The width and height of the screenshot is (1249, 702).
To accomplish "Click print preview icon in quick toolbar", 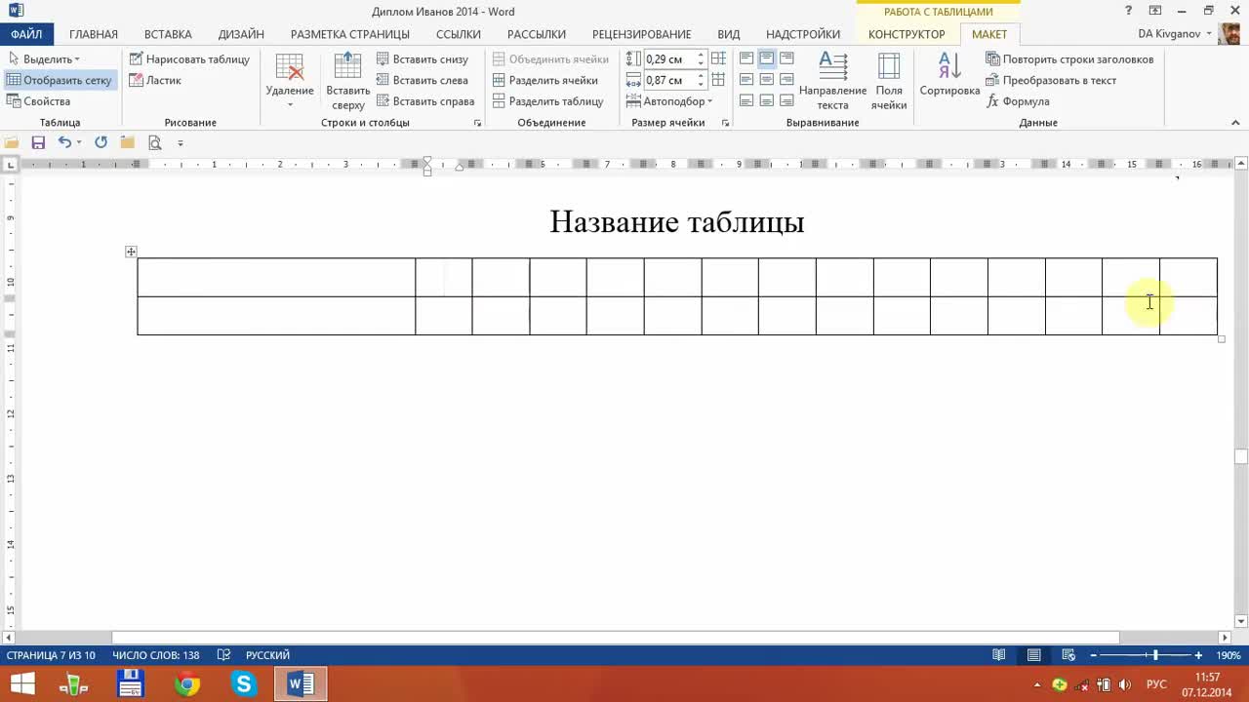I will point(154,142).
